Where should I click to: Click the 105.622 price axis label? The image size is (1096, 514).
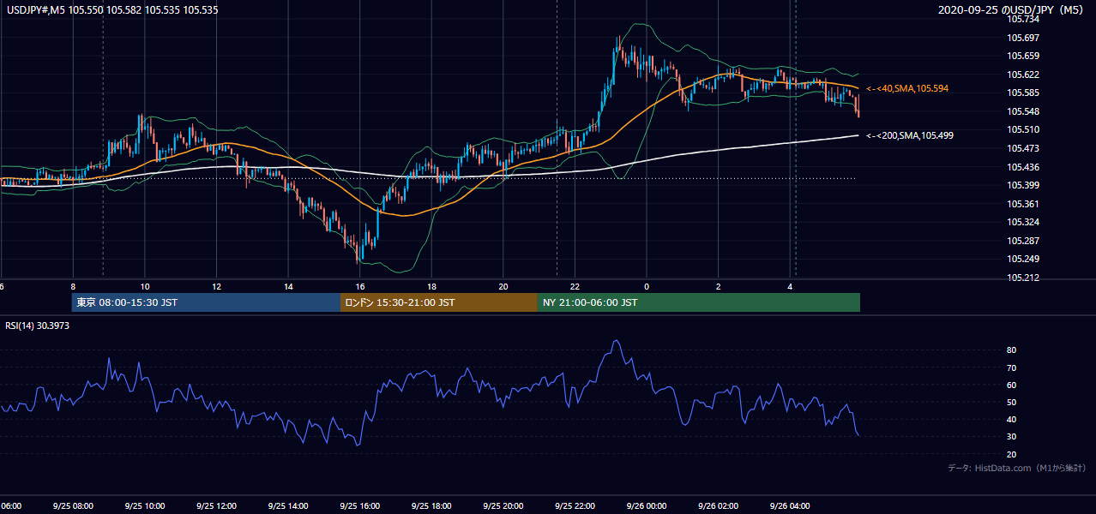point(1024,75)
